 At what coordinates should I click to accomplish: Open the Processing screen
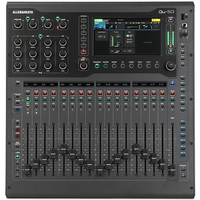tap(97, 66)
